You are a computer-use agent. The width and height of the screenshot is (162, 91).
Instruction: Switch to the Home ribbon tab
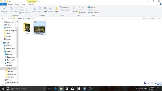tap(10, 4)
